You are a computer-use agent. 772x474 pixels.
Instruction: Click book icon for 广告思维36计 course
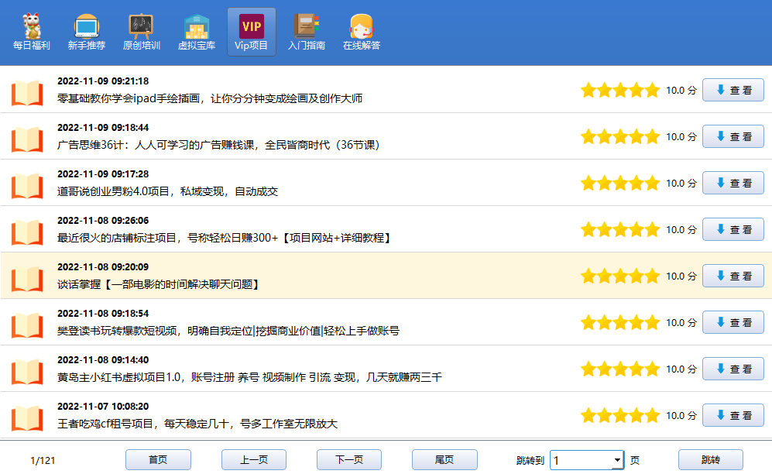point(27,139)
